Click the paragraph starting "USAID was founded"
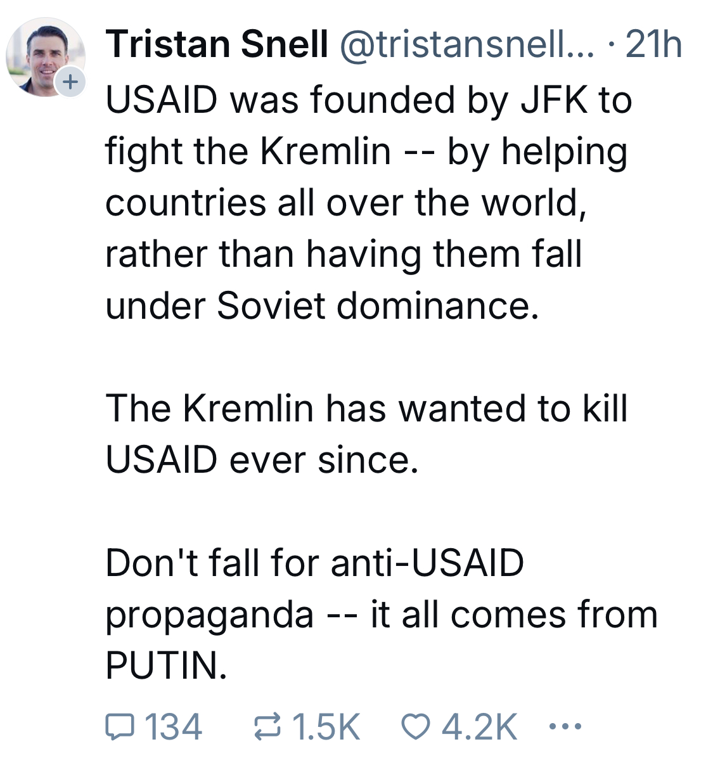This screenshot has width=713, height=763. (368, 203)
